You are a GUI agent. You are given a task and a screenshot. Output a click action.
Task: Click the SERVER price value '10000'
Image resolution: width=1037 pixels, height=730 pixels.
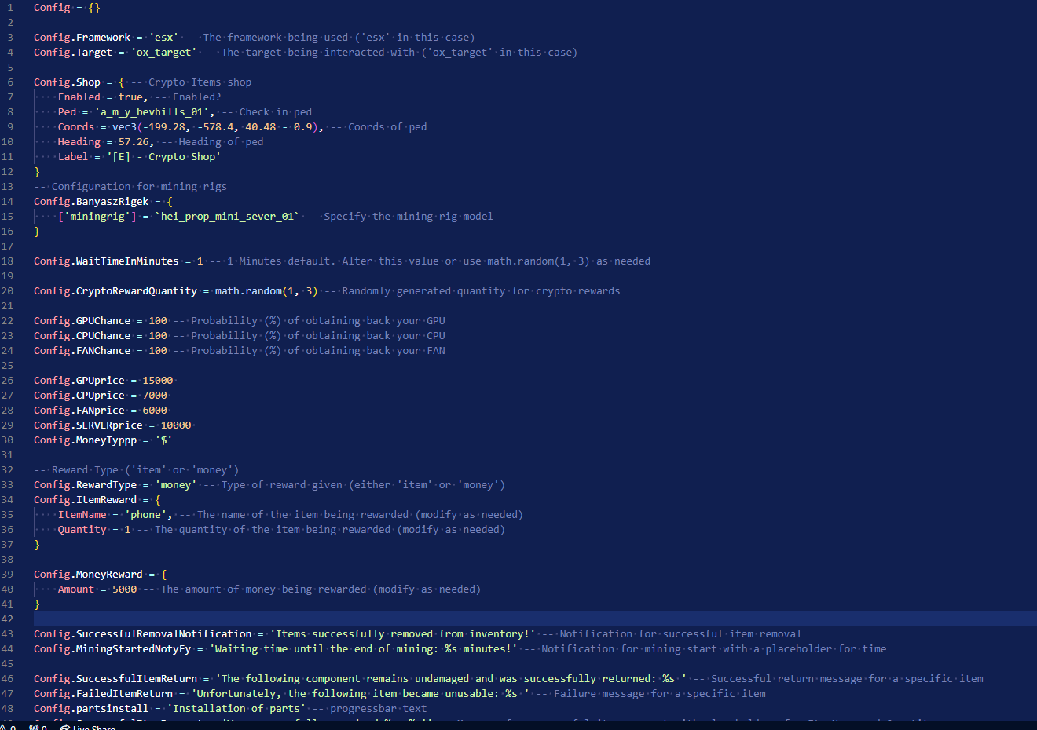[176, 425]
